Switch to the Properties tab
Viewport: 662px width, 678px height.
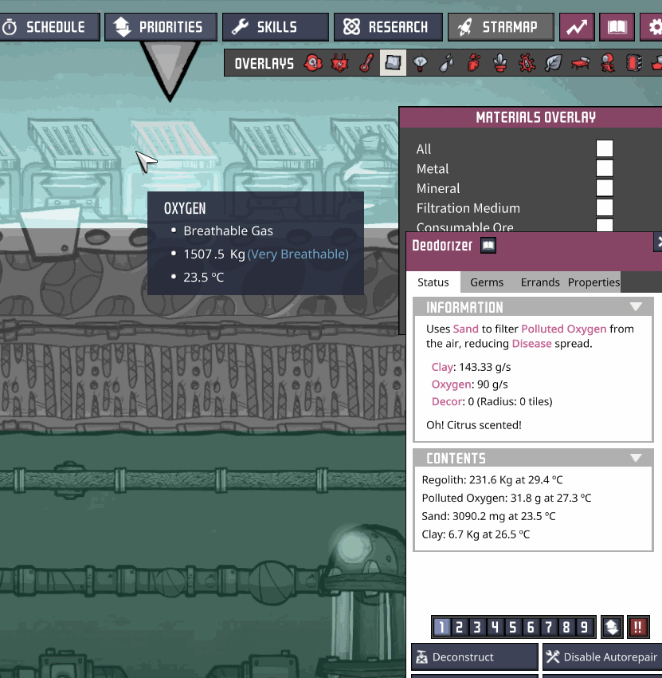593,282
